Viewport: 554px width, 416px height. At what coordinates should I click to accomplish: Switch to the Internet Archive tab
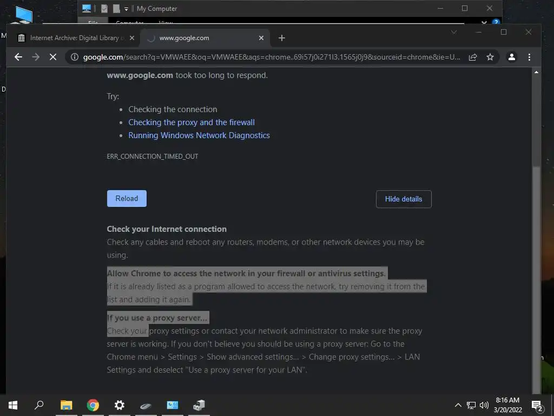(x=74, y=38)
